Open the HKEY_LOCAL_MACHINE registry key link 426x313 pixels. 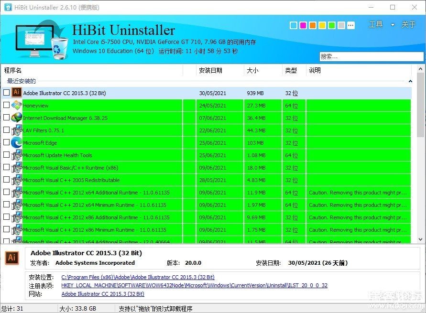pos(194,285)
